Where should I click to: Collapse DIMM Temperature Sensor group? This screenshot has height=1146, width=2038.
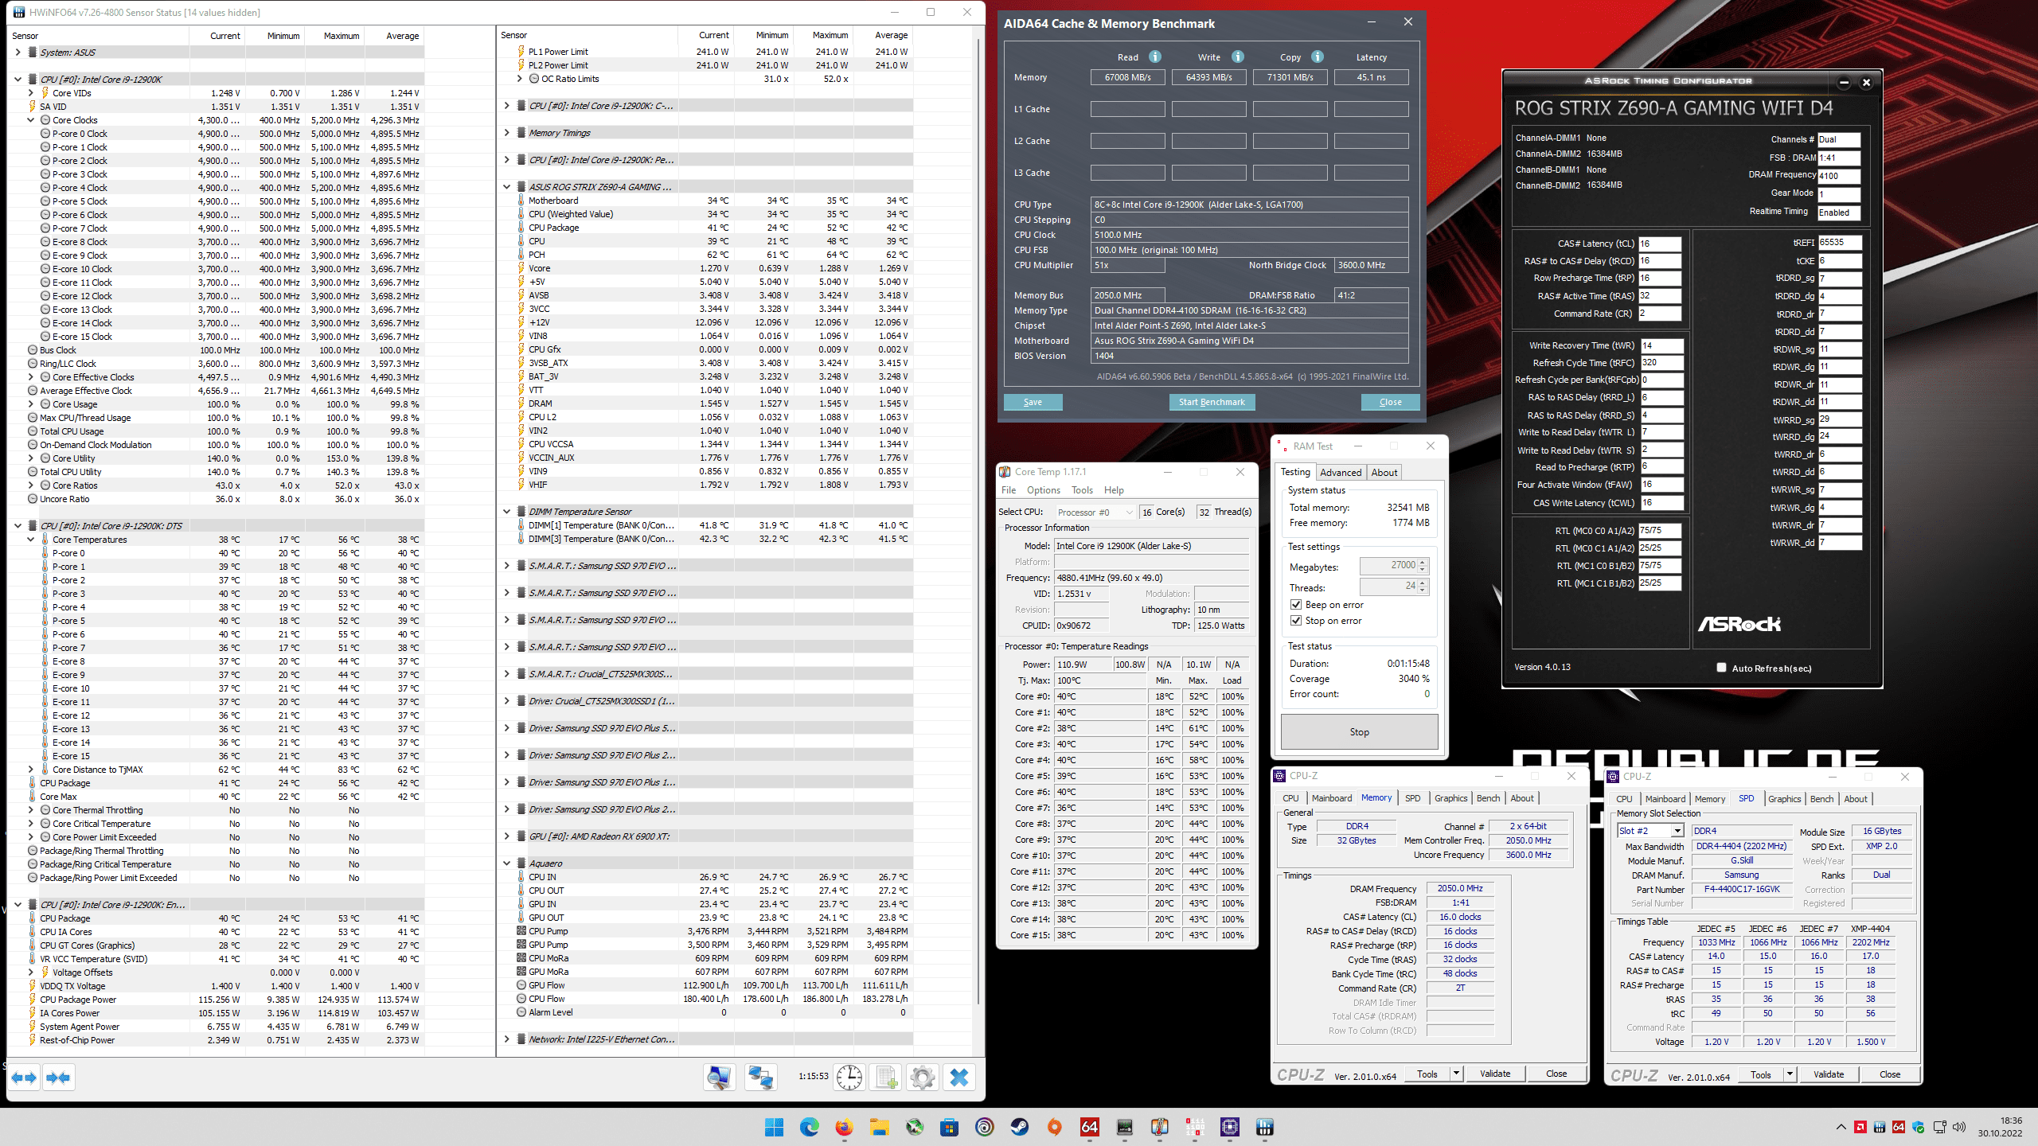(506, 512)
